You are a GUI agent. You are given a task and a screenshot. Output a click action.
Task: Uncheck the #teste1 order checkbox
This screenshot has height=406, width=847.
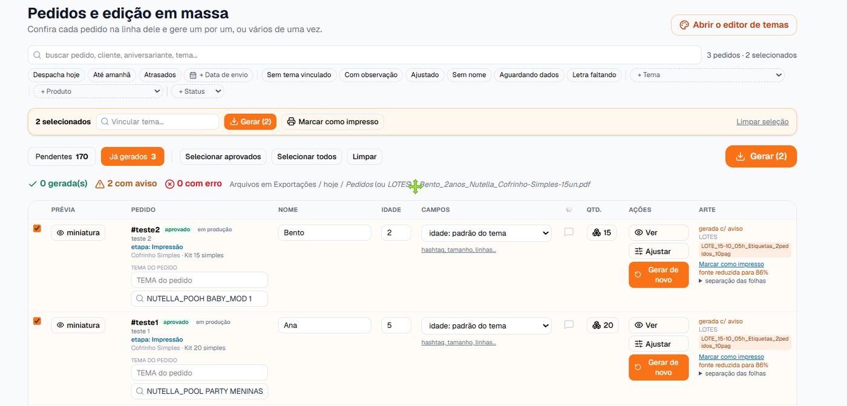(37, 321)
